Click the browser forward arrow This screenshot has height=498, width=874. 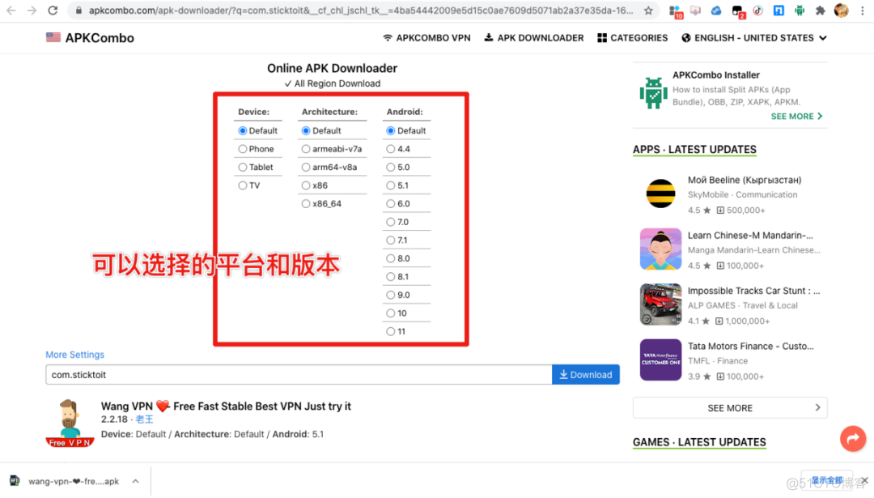click(32, 10)
